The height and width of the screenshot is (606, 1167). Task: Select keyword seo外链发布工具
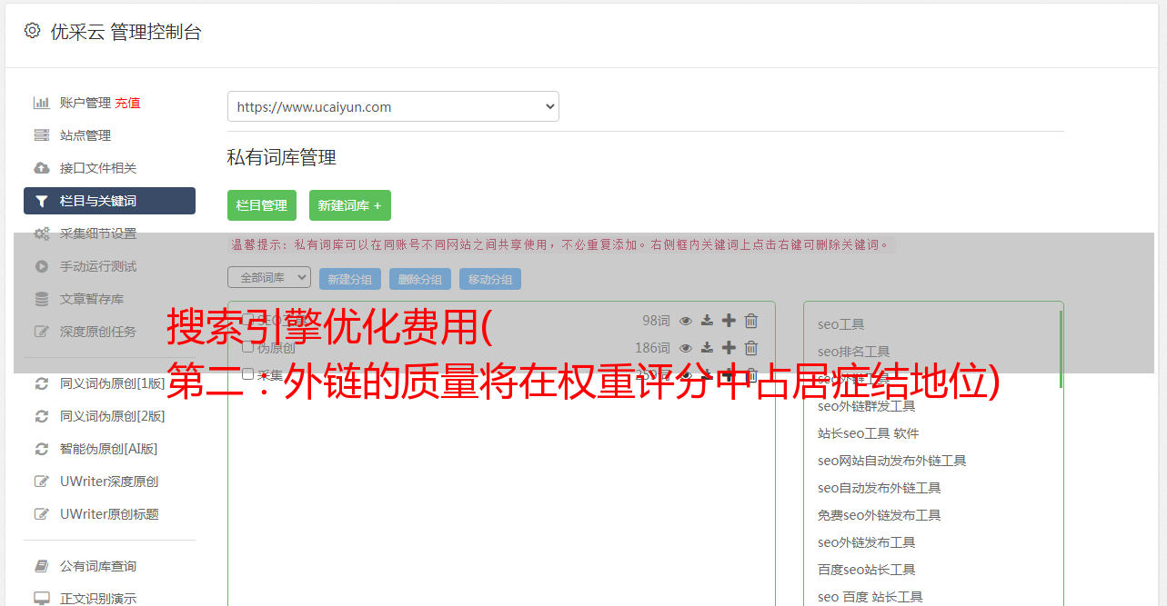867,542
